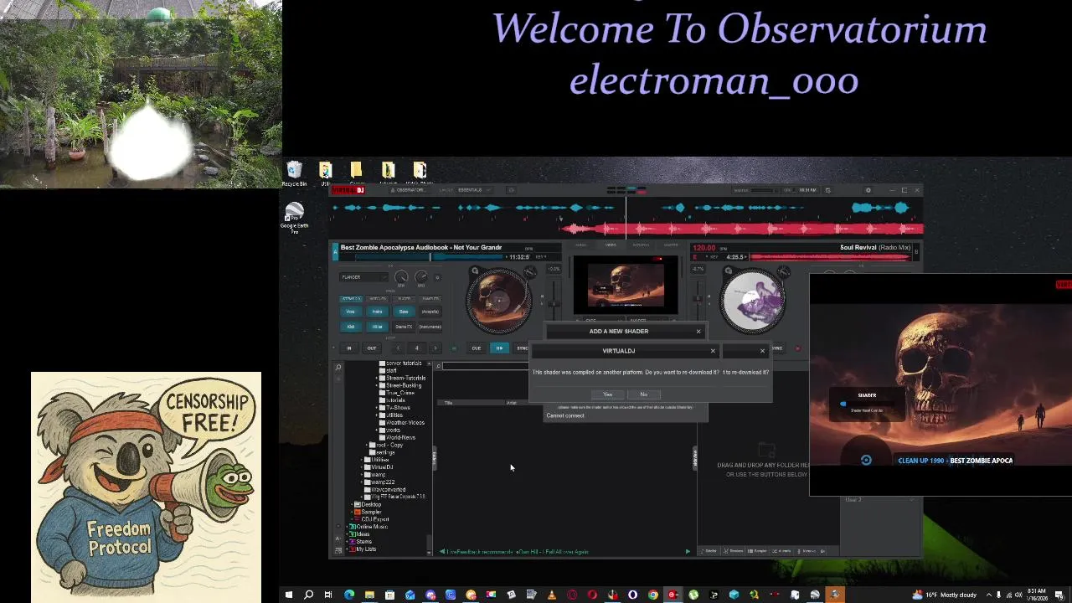The height and width of the screenshot is (603, 1072).
Task: Switch to the MASTER mixer tab
Action: click(671, 245)
